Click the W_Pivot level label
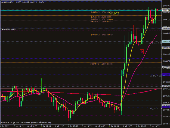 tap(155, 43)
